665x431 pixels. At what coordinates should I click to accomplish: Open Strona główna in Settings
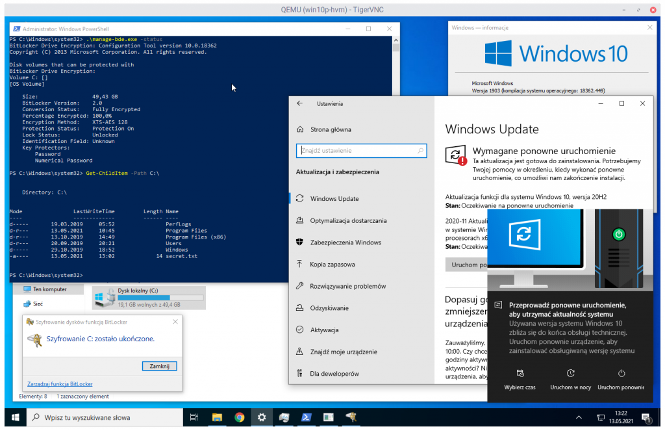coord(331,129)
